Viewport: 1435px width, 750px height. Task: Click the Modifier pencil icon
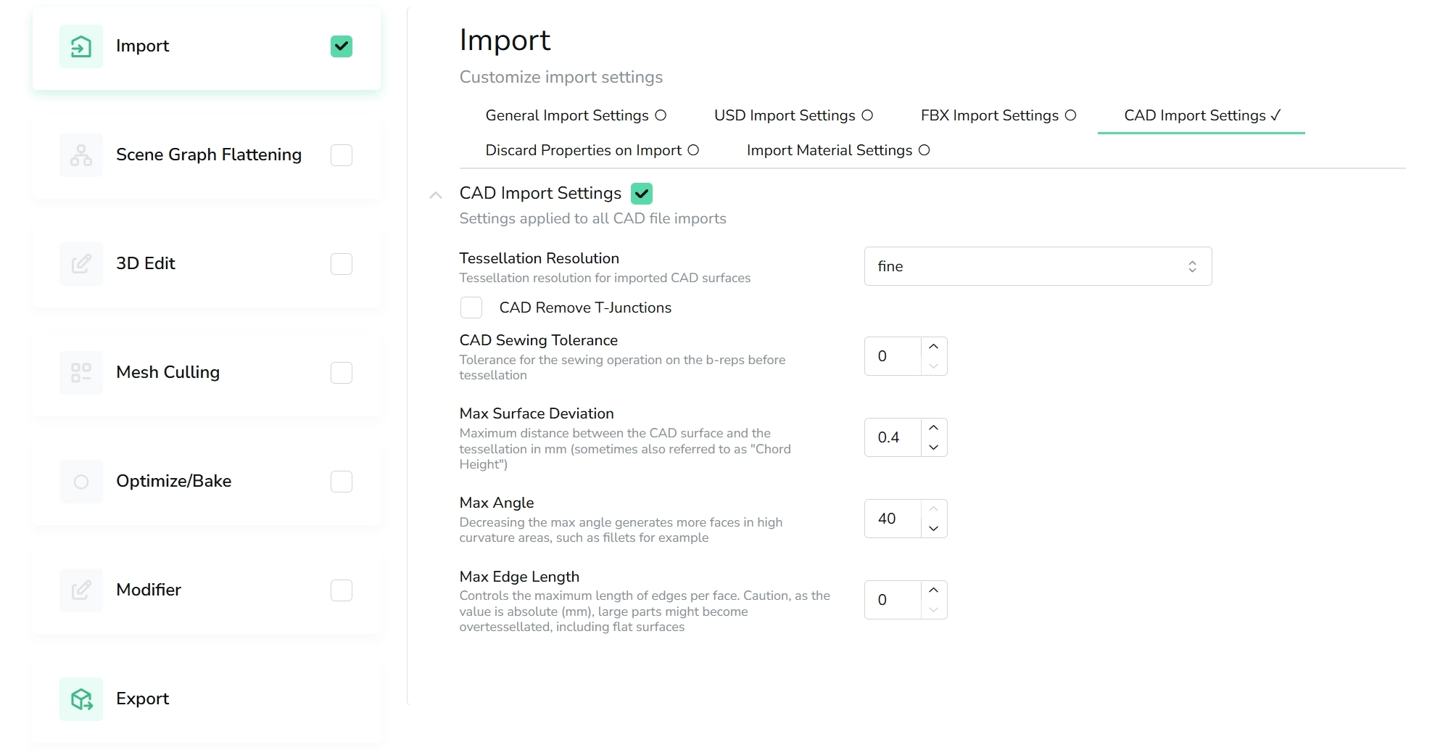pyautogui.click(x=80, y=590)
